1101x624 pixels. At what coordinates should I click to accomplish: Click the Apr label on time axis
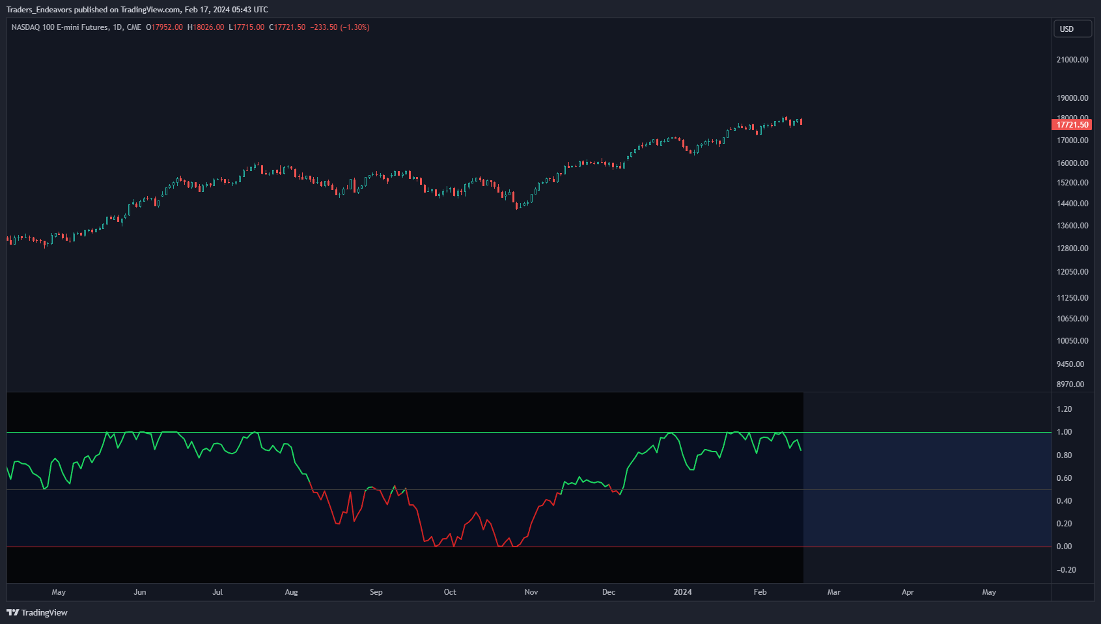click(x=908, y=592)
